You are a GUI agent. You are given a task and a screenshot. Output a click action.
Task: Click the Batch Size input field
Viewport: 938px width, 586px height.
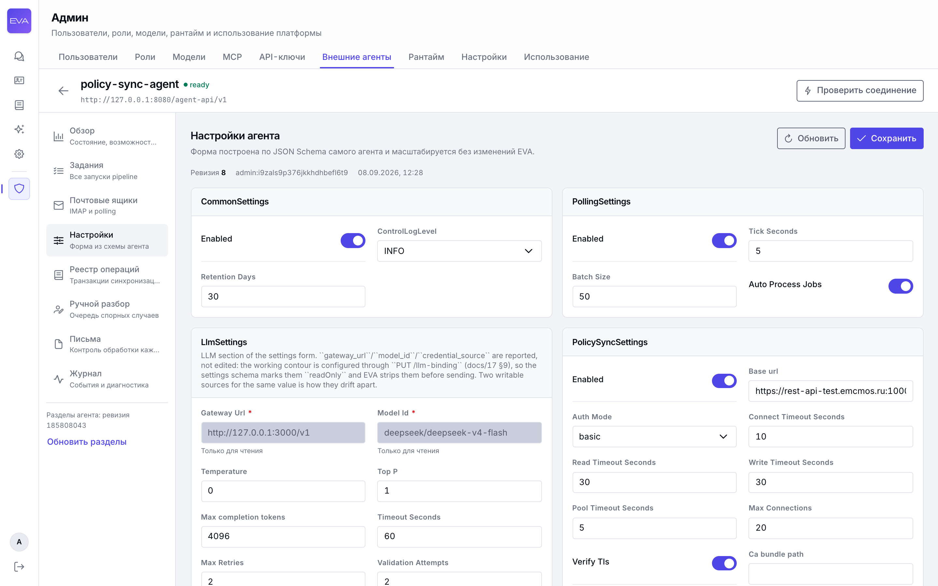coord(654,297)
